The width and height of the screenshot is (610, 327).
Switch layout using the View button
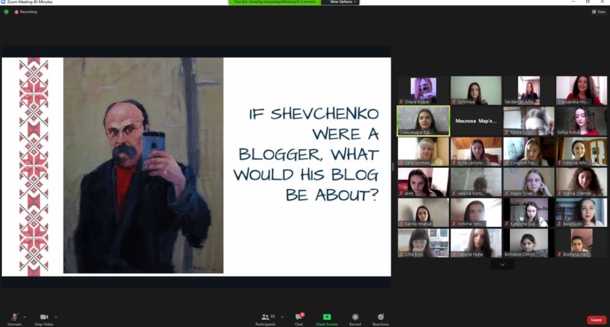[x=597, y=12]
